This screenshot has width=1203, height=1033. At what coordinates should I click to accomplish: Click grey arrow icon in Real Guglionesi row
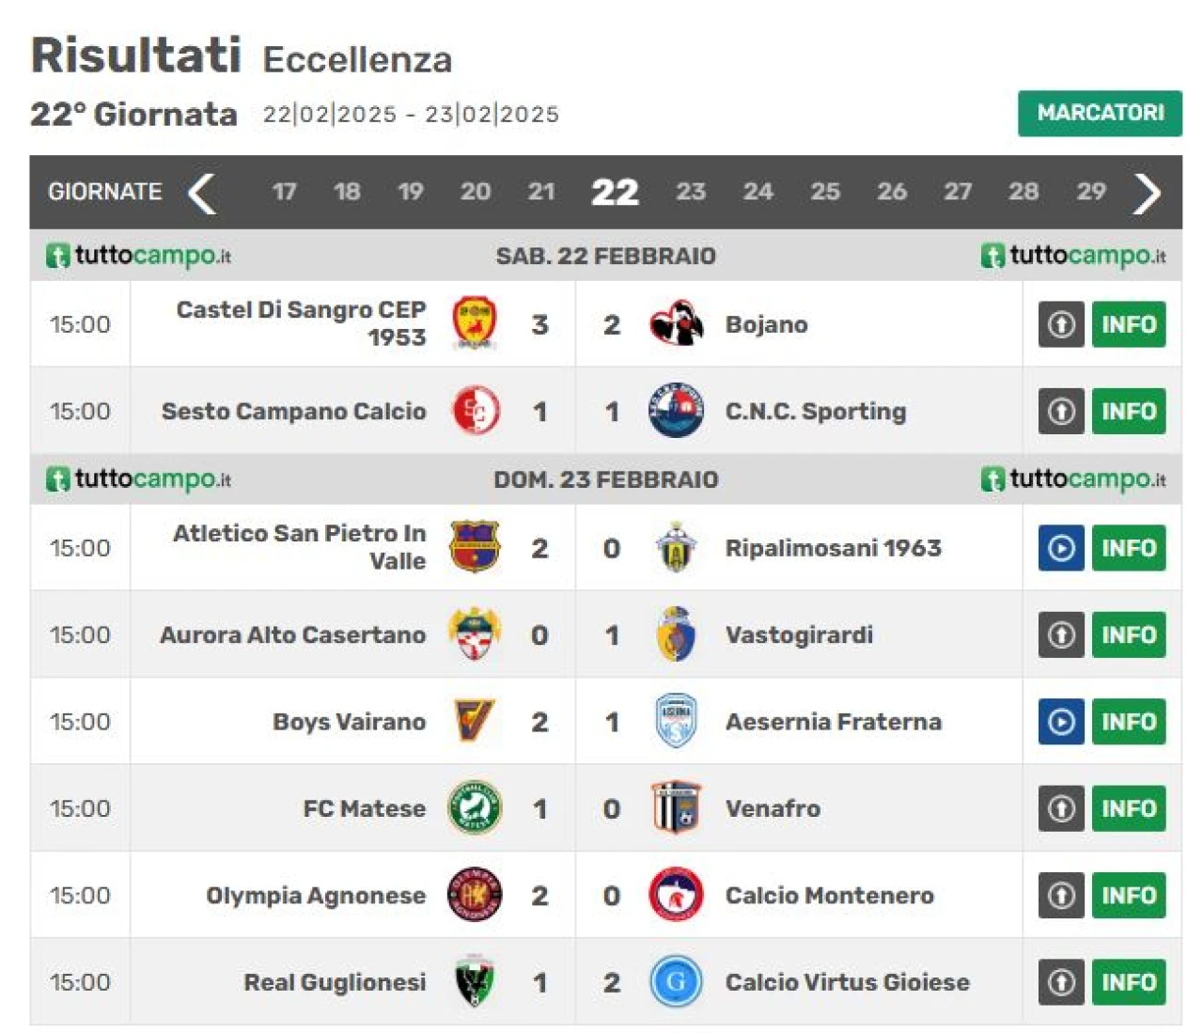pyautogui.click(x=1061, y=982)
